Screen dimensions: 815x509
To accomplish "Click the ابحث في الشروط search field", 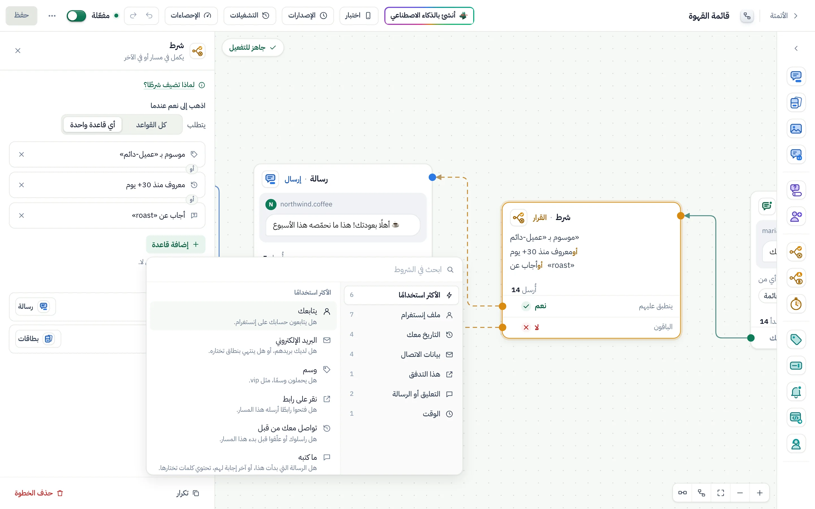I will [304, 270].
